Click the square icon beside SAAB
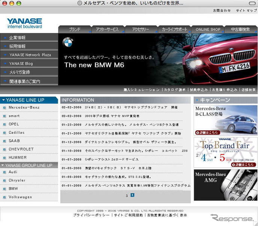 click(x=4, y=141)
